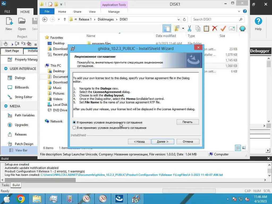Open recent locations dropdown arrow
Viewport: 272px width, 204px height.
tap(59, 19)
